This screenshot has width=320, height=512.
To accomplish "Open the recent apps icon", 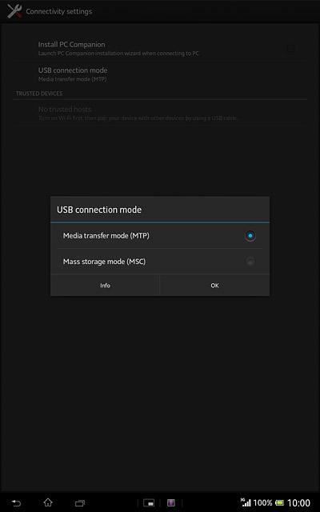I will pyautogui.click(x=80, y=502).
